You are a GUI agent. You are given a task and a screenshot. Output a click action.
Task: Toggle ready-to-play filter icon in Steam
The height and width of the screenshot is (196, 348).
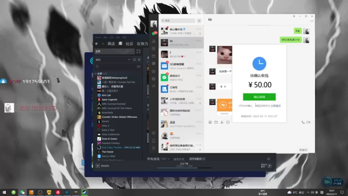coord(139,60)
